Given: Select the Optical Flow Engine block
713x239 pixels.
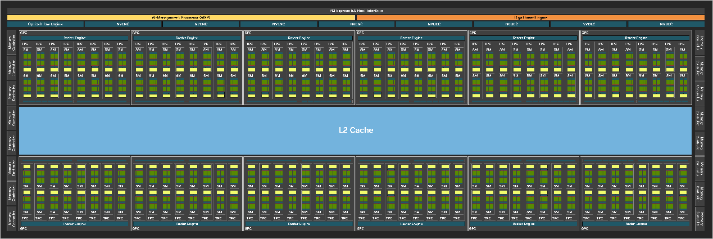Looking at the screenshot, I should (x=46, y=24).
